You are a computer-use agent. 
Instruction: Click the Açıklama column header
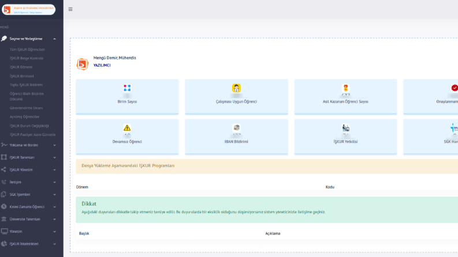tap(273, 233)
